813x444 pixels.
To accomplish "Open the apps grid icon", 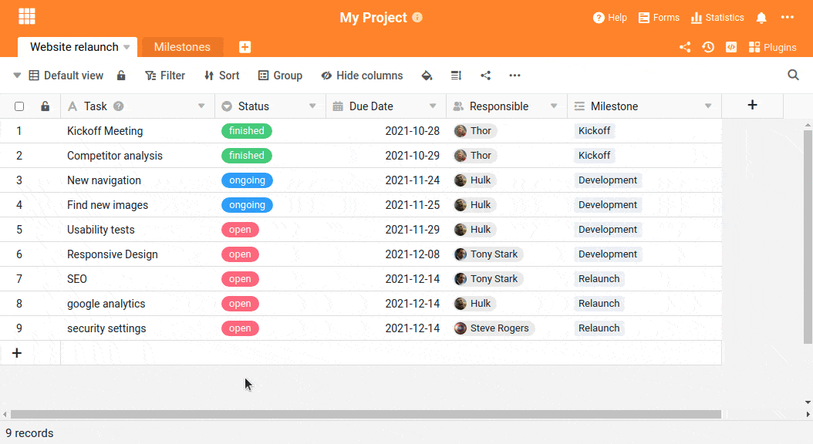I will [x=26, y=17].
